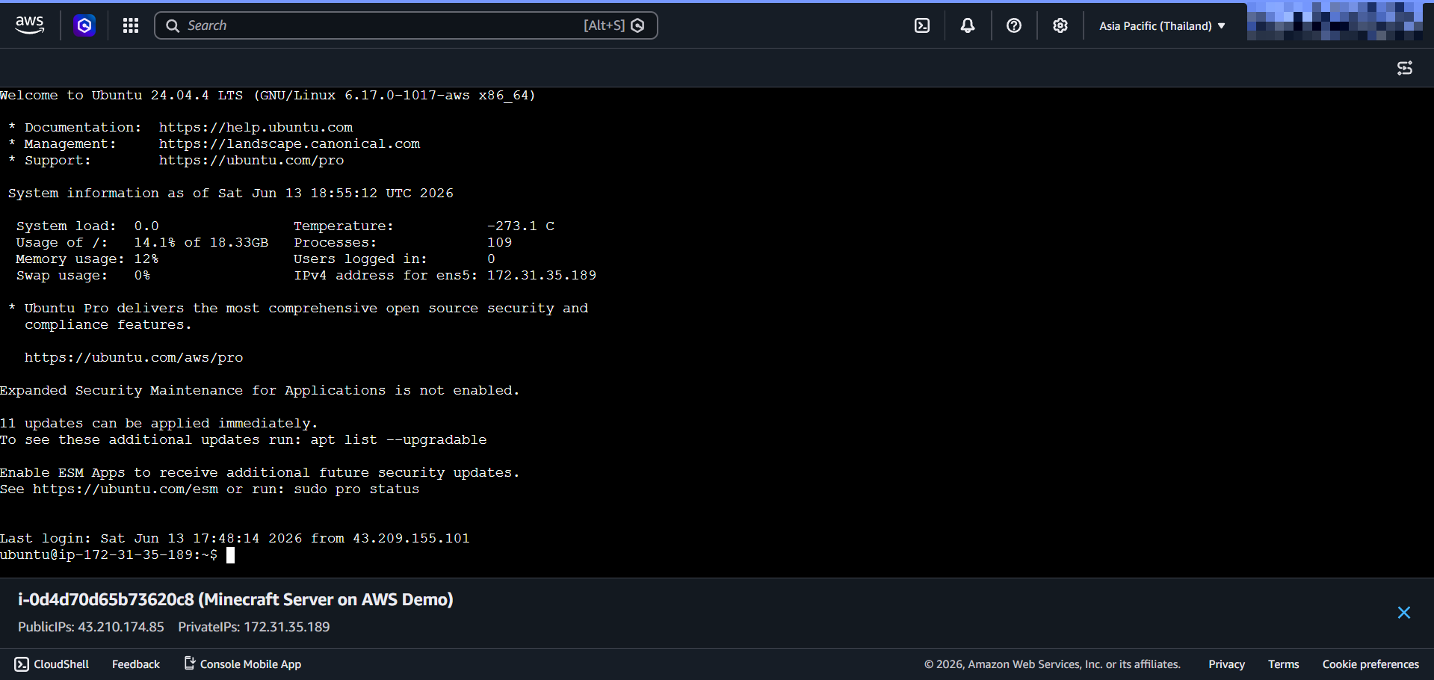This screenshot has height=680, width=1434.
Task: Click the PublicIPs 43.210.174.85 text
Action: 91,627
